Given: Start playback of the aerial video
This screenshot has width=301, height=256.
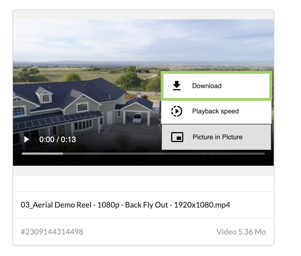Looking at the screenshot, I should 26,139.
